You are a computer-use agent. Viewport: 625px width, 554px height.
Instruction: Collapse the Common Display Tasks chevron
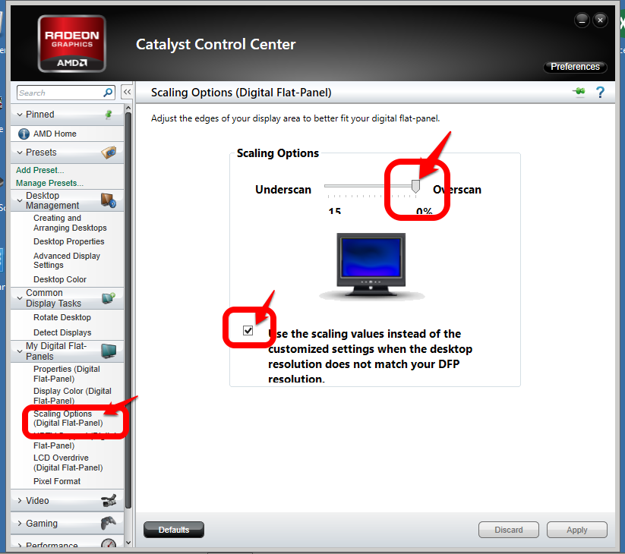[20, 298]
